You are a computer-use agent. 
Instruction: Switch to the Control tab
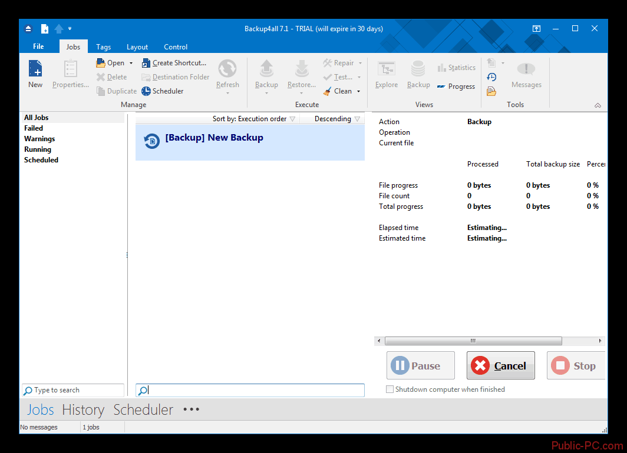click(176, 46)
